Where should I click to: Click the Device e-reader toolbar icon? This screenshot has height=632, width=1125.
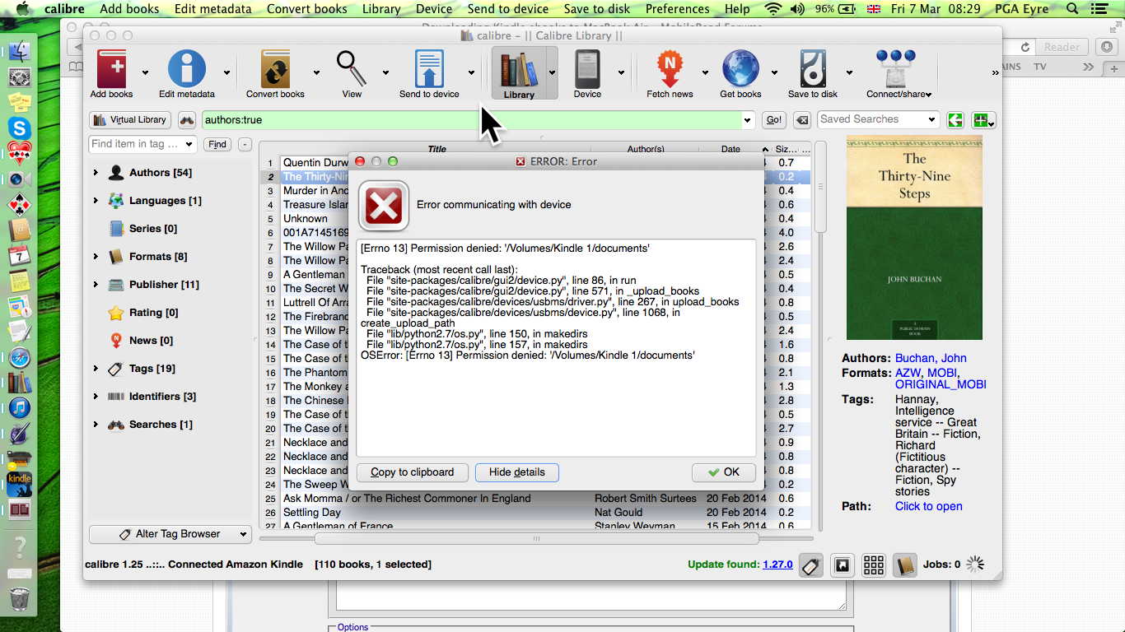[x=587, y=70]
